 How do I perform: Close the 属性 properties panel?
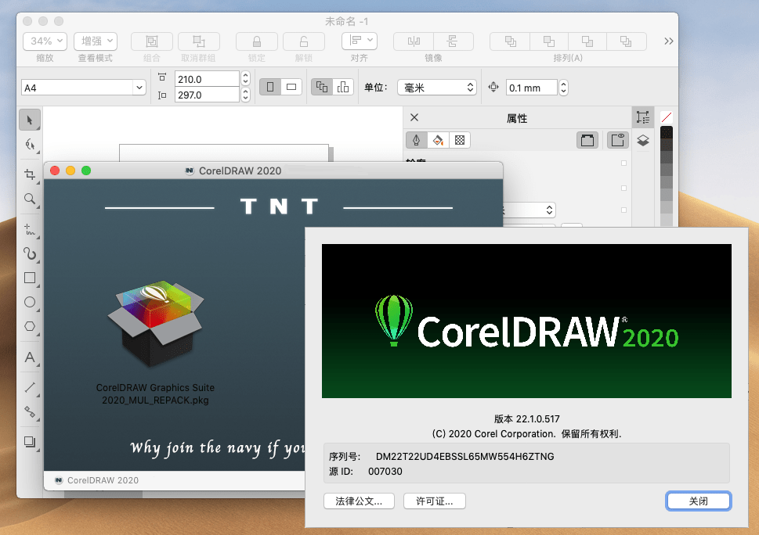point(414,117)
